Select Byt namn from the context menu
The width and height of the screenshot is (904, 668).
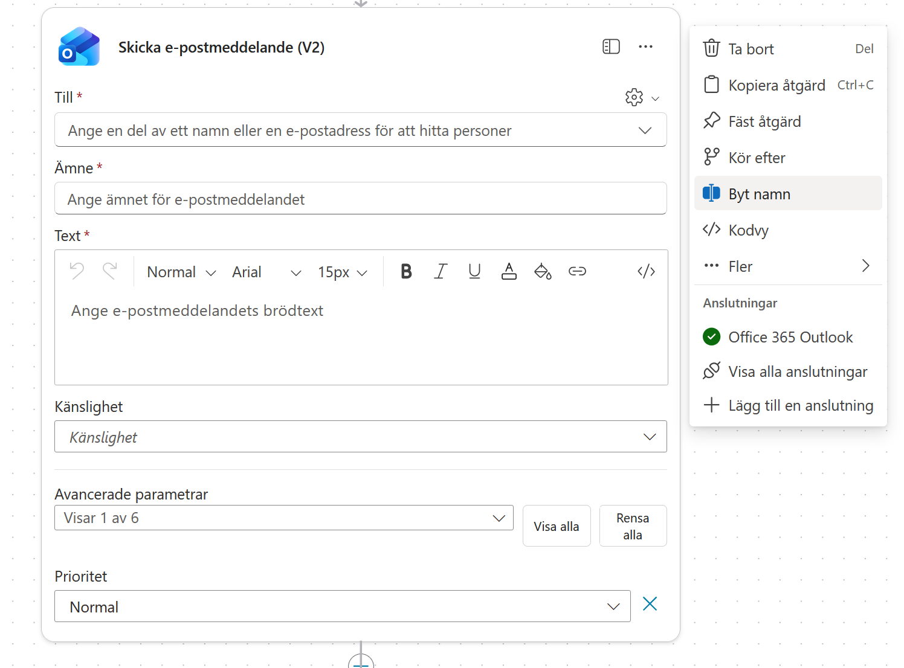pos(788,193)
